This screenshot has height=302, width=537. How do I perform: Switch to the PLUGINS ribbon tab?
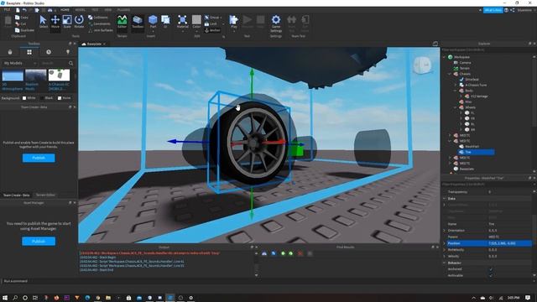point(123,10)
